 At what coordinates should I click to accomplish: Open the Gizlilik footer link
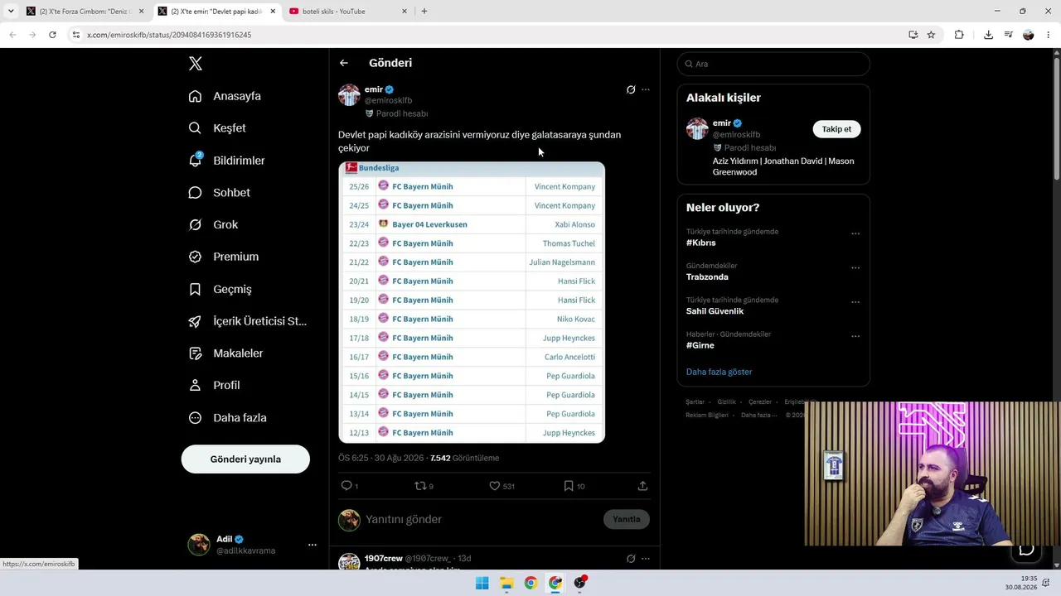point(726,402)
